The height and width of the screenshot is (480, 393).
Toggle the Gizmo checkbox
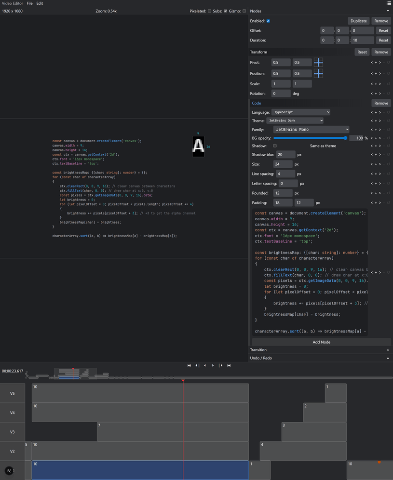244,11
